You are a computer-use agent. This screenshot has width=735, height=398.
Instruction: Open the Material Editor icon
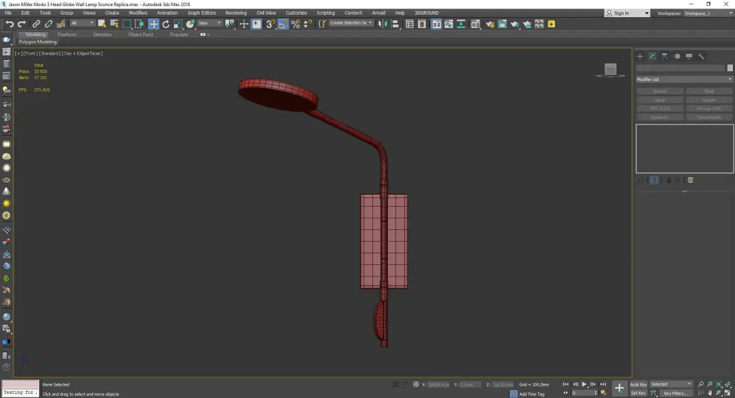click(475, 24)
